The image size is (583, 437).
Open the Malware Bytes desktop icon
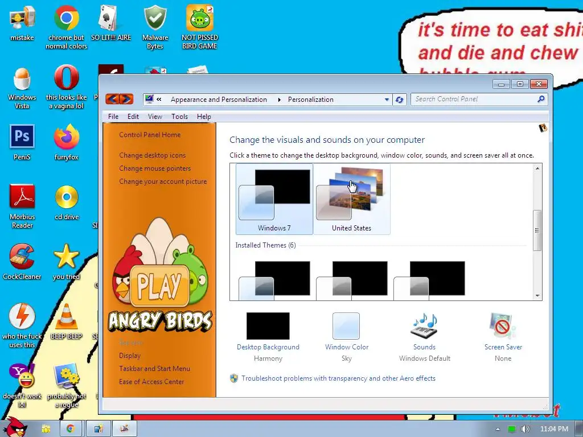tap(155, 27)
